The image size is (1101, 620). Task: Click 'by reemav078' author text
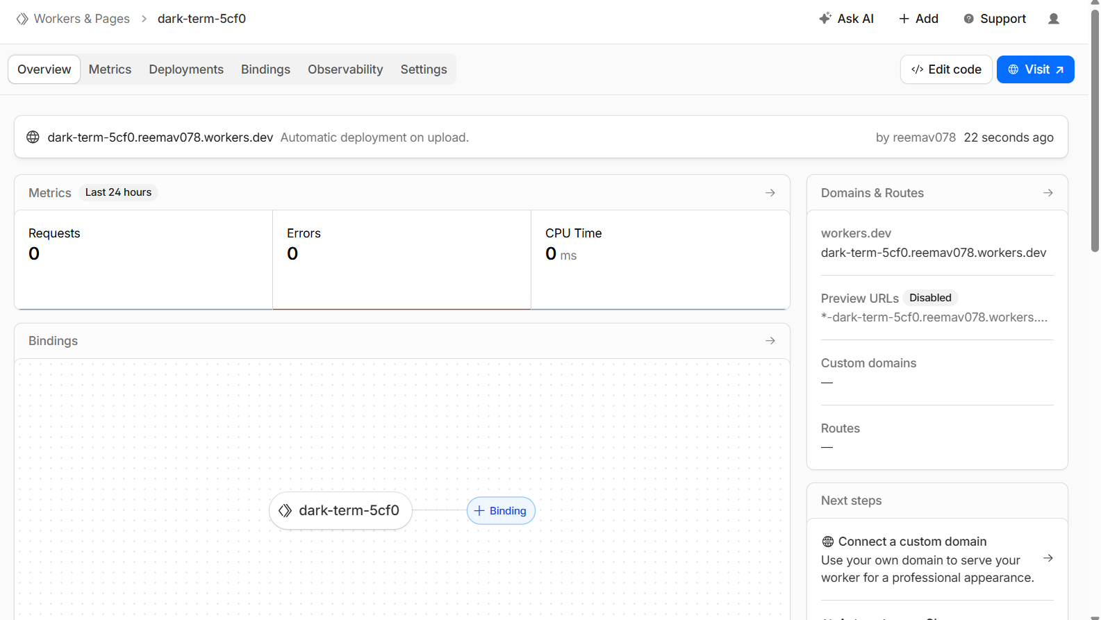(x=916, y=137)
